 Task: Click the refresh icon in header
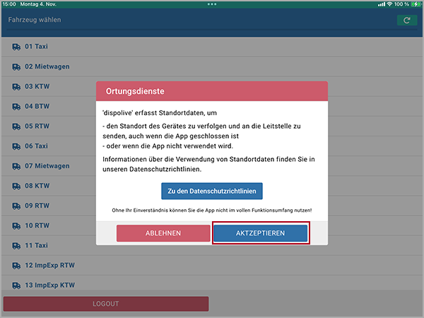coord(407,20)
